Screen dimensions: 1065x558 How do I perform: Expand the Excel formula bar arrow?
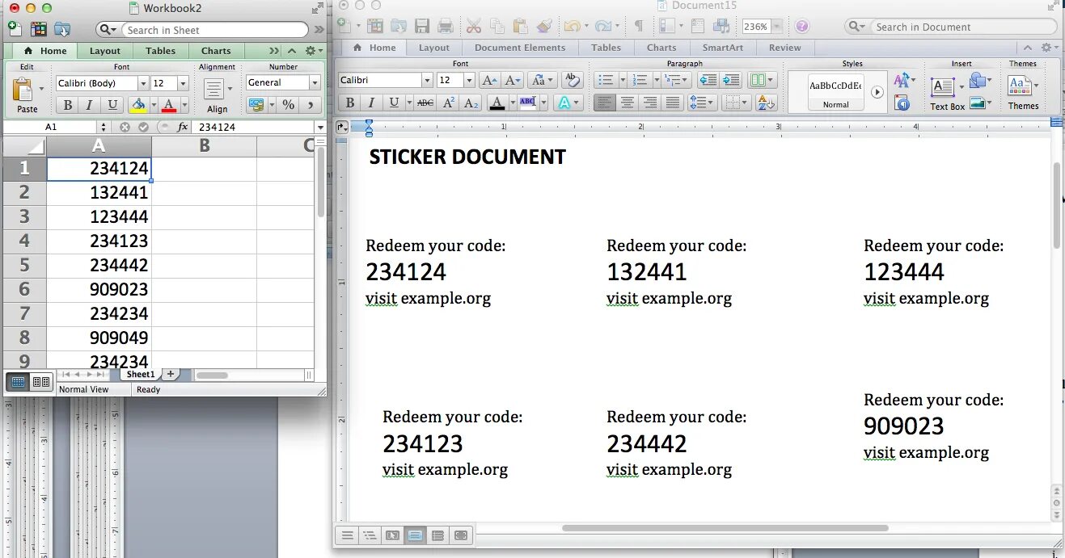pos(322,127)
